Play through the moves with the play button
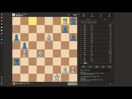 pos(97,67)
